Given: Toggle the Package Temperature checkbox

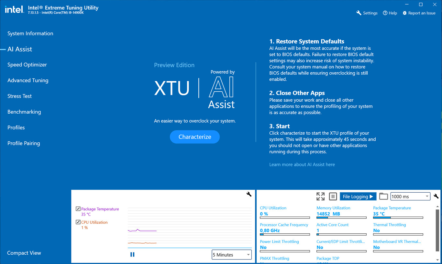Looking at the screenshot, I should pyautogui.click(x=78, y=209).
